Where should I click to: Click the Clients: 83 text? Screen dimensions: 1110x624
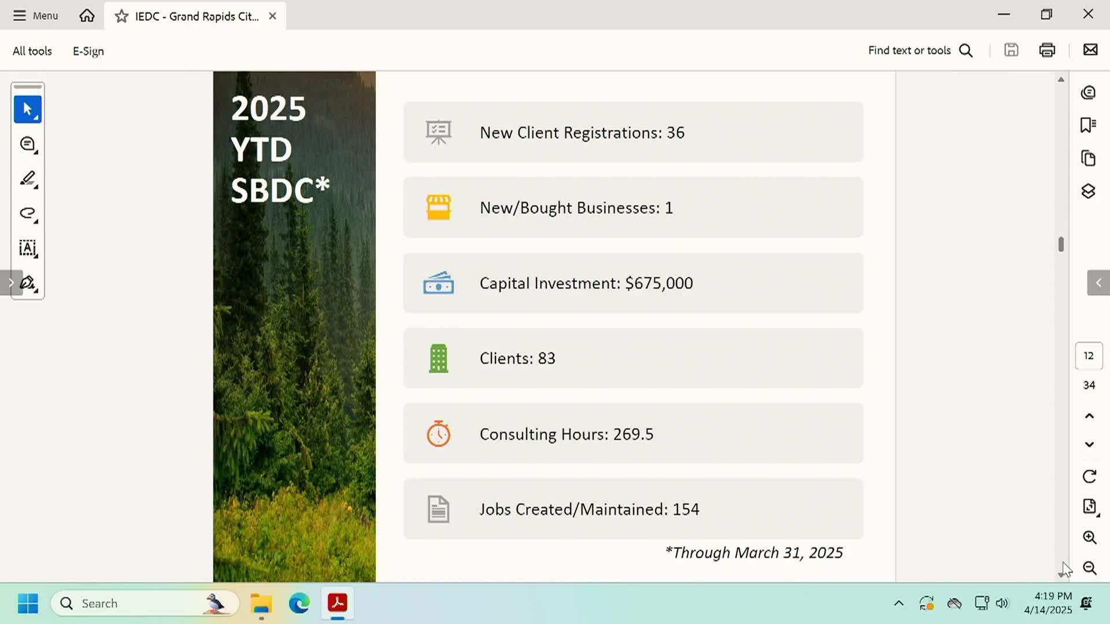tap(517, 358)
